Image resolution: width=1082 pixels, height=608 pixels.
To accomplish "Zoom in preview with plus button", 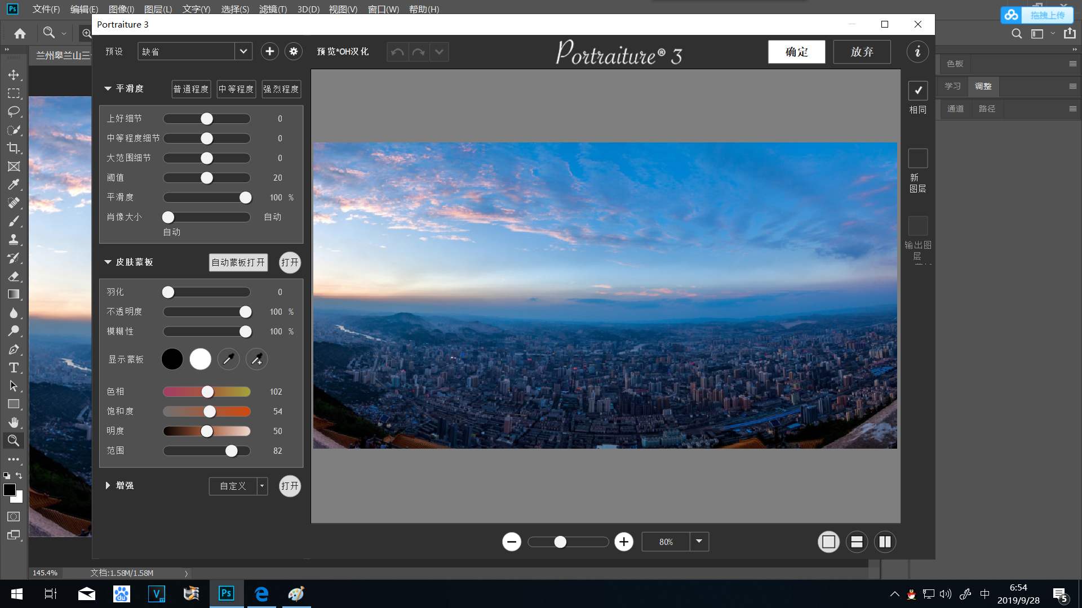I will tap(624, 542).
